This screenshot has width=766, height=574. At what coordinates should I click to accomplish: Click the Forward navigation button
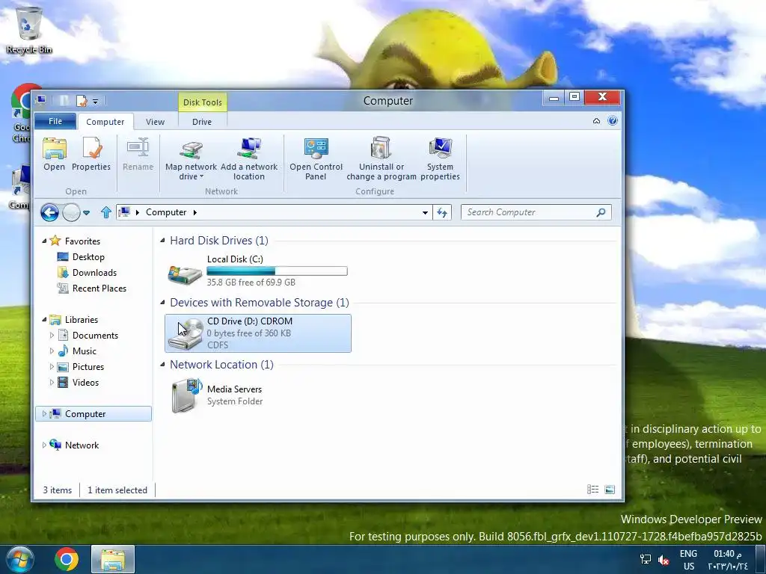click(x=71, y=212)
